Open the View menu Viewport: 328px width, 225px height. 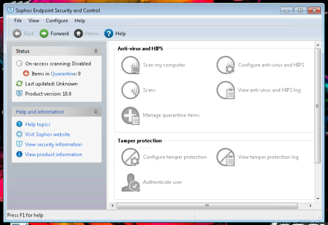click(34, 21)
